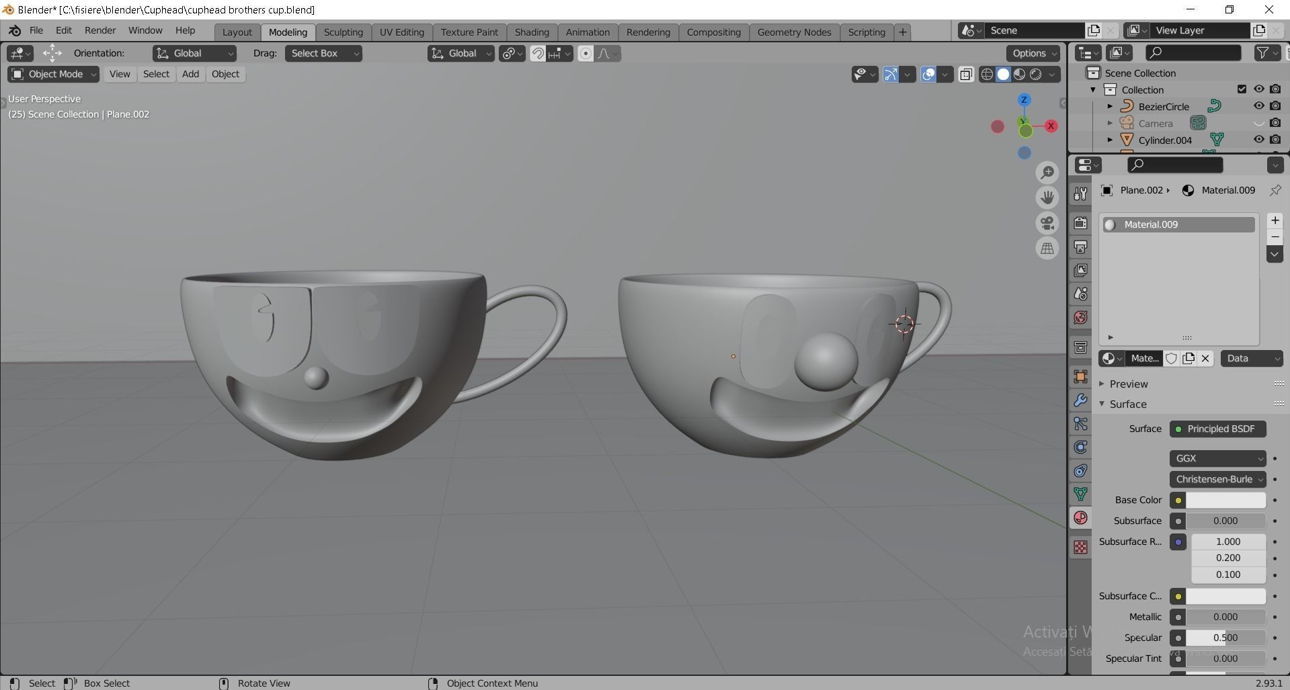The width and height of the screenshot is (1290, 690).
Task: Duplicate the material with new-copy icon
Action: (x=1188, y=358)
